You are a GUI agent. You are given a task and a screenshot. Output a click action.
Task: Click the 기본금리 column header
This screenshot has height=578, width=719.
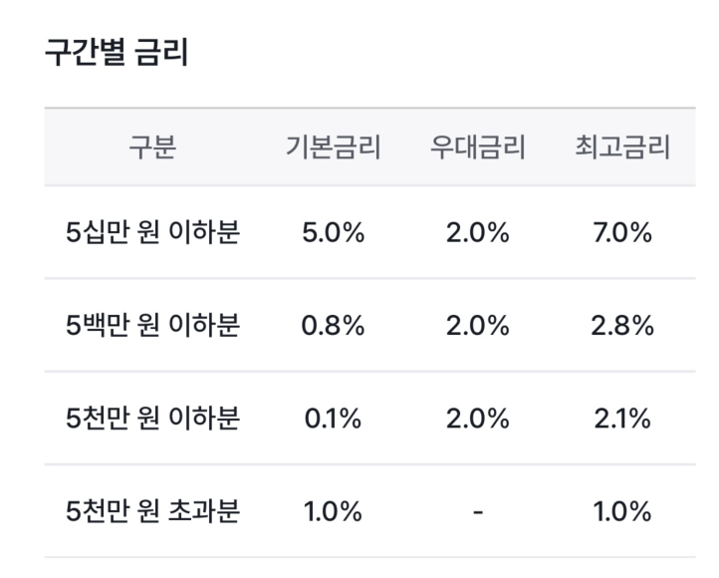[333, 148]
